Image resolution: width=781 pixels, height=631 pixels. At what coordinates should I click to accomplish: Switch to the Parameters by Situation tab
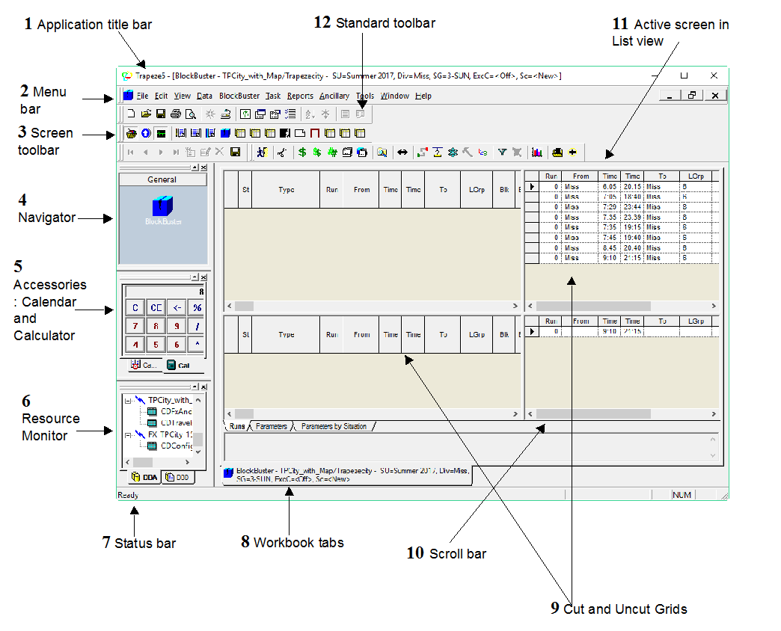pos(334,426)
